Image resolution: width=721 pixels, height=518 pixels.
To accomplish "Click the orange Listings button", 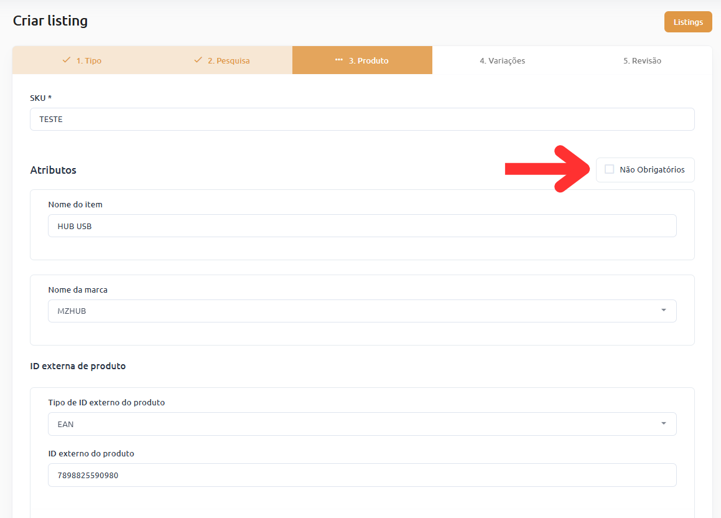I will point(687,22).
